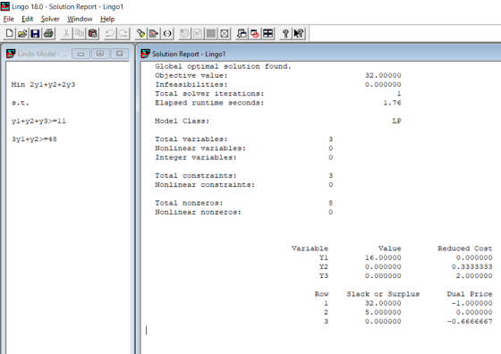Image resolution: width=501 pixels, height=354 pixels.
Task: Click the Go To Line icon
Action: [154, 33]
